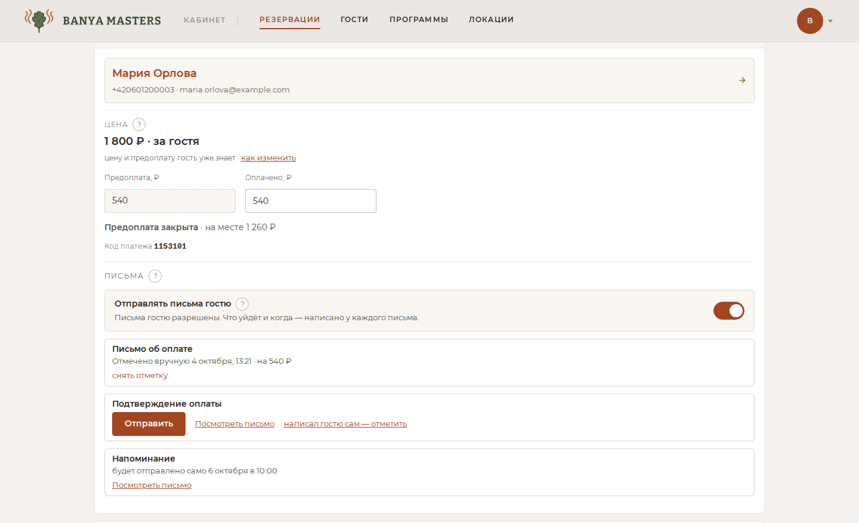Select payment code 1153101
The width and height of the screenshot is (859, 523).
170,246
